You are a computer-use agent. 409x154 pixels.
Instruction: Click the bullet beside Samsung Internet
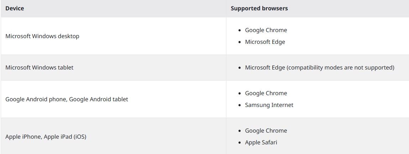[x=240, y=105]
